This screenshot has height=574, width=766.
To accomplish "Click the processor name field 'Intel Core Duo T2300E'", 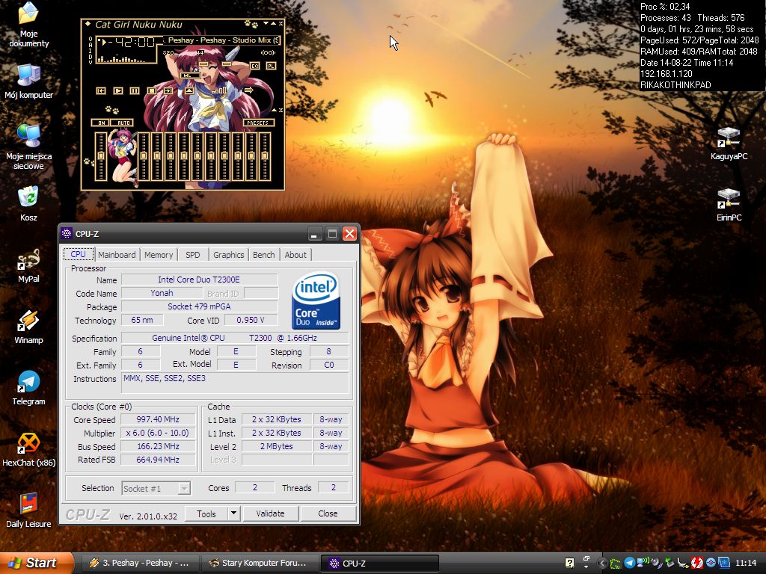I will (x=199, y=280).
